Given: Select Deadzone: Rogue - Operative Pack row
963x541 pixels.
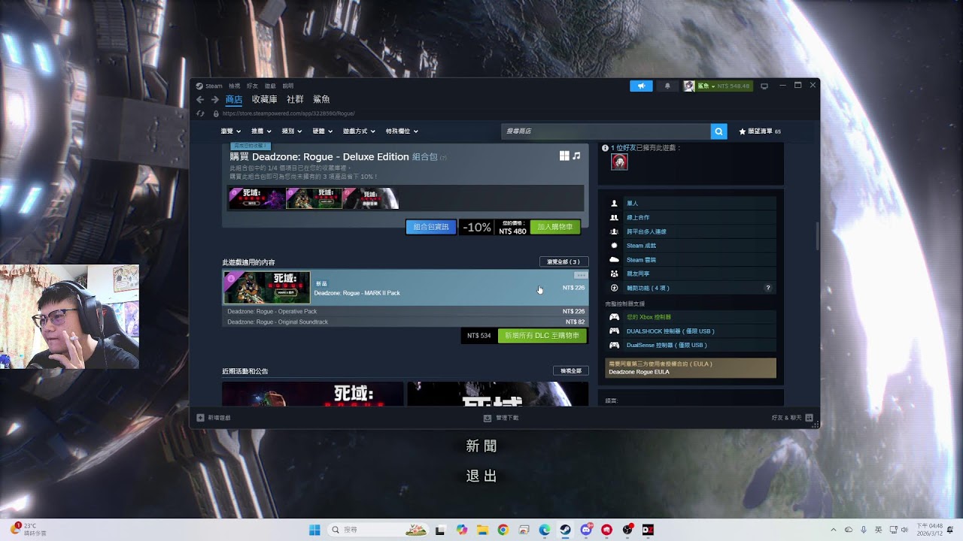Looking at the screenshot, I should pyautogui.click(x=405, y=311).
